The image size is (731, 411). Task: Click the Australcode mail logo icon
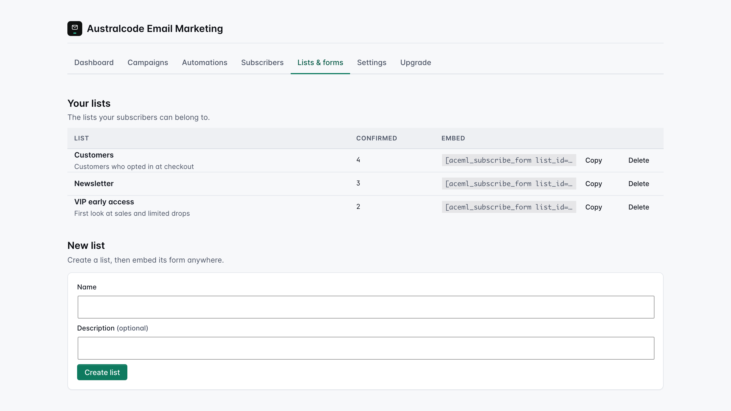(x=75, y=29)
